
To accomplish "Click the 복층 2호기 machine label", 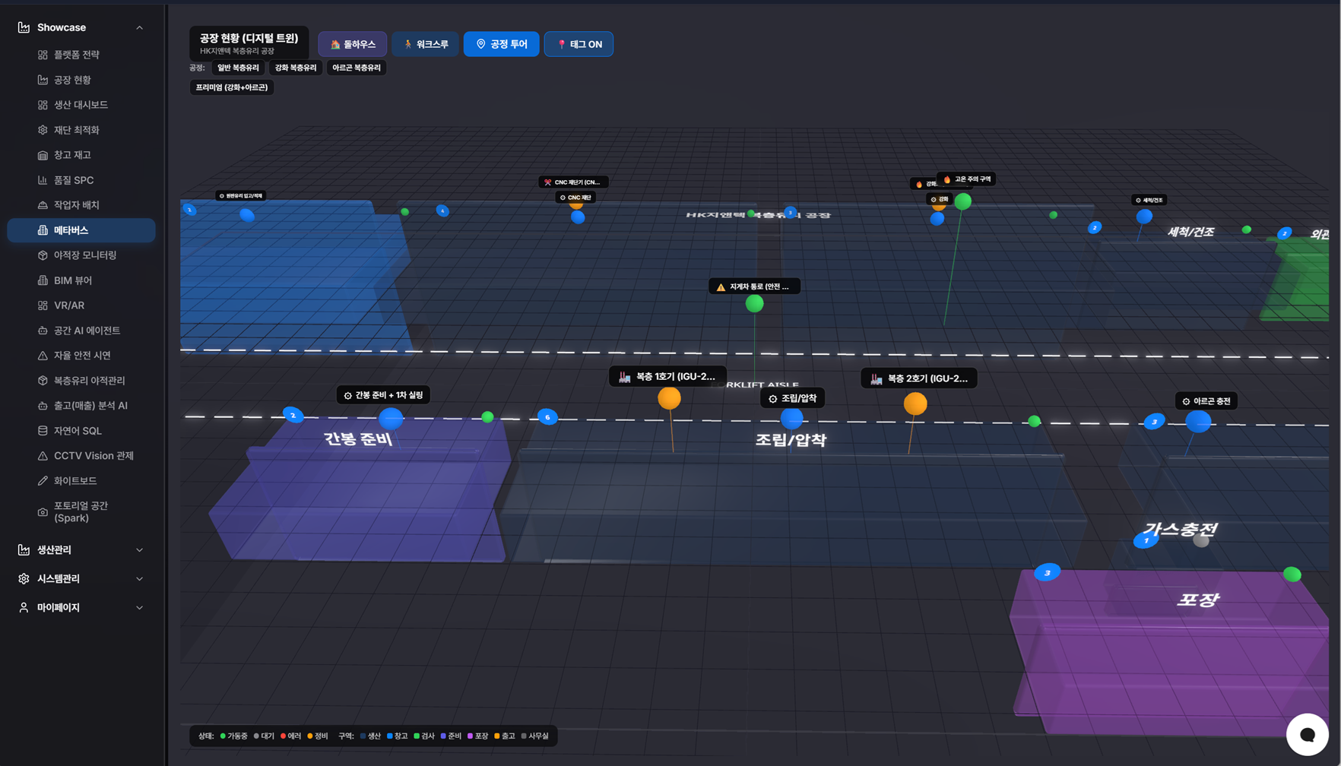I will 919,378.
